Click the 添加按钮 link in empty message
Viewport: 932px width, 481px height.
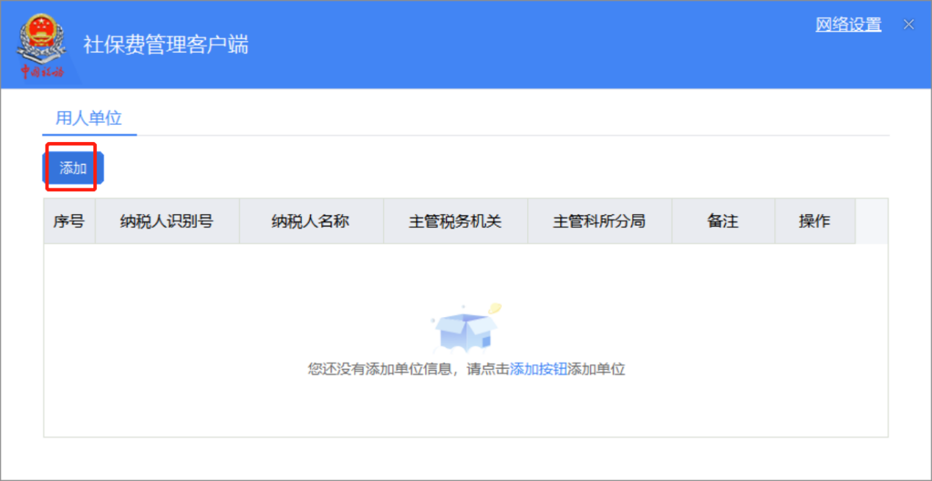click(x=538, y=369)
